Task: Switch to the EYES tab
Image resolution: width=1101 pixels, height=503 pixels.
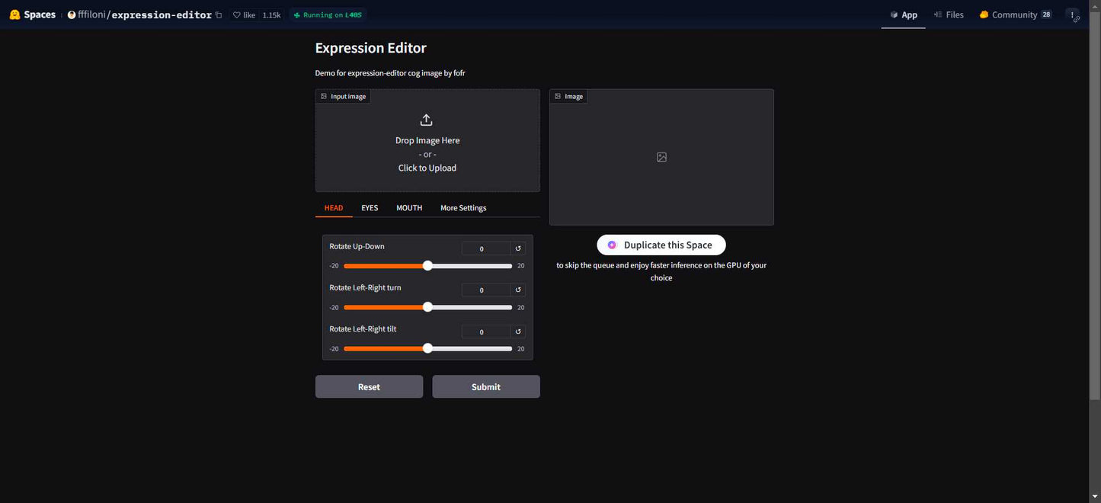Action: (x=370, y=208)
